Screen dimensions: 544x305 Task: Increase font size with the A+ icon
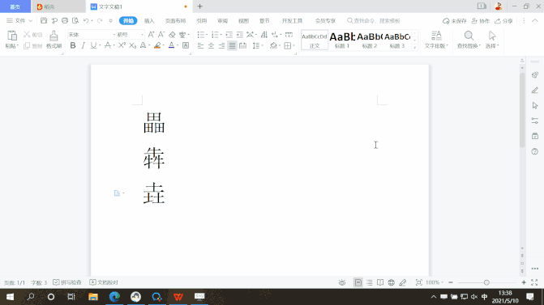click(151, 34)
